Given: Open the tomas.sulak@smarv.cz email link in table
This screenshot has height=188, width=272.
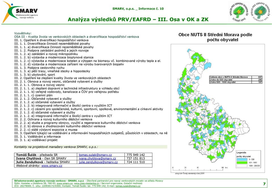Looking at the screenshot, I should [95, 155].
